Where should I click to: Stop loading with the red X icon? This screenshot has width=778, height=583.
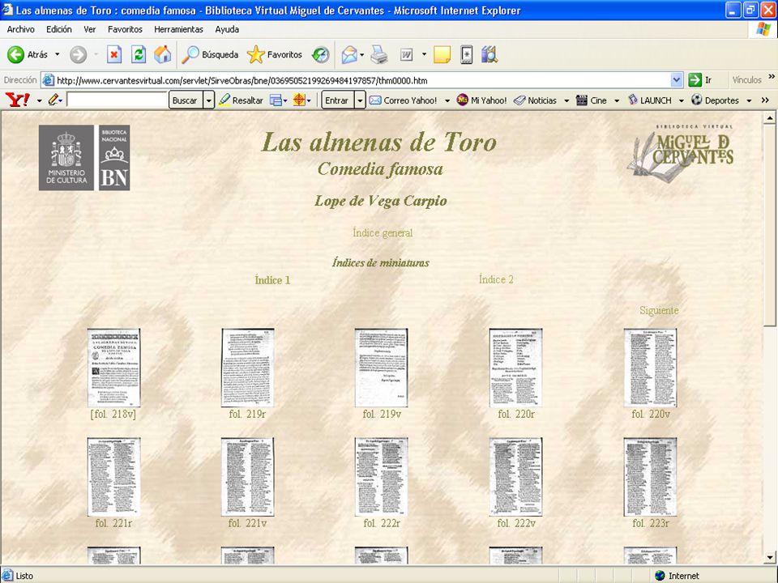pos(114,54)
